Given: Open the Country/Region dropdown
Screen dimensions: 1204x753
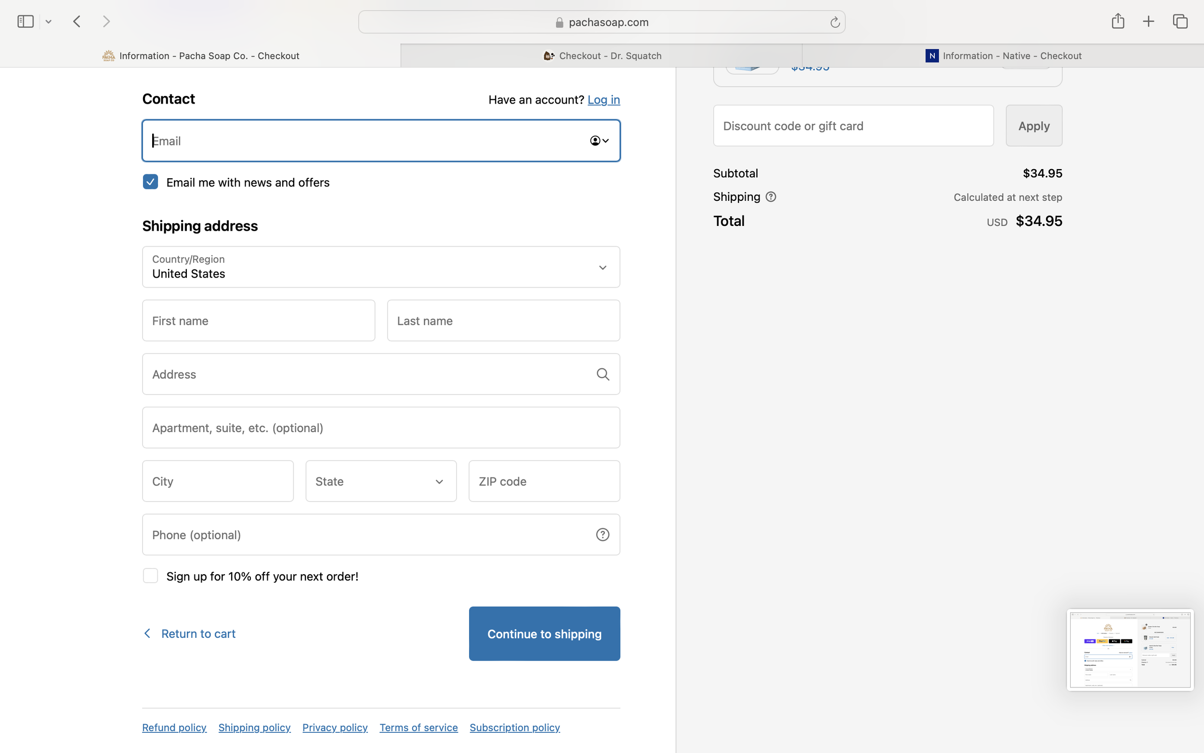Looking at the screenshot, I should 381,267.
